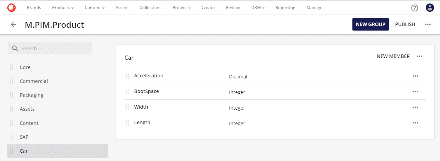Click the Sitecore logo home icon

coord(11,7)
